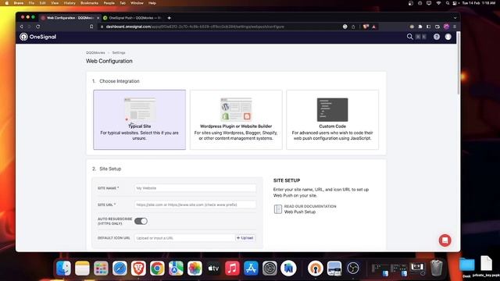Go back with the browser back arrow
Image resolution: width=500 pixels, height=281 pixels.
point(22,27)
